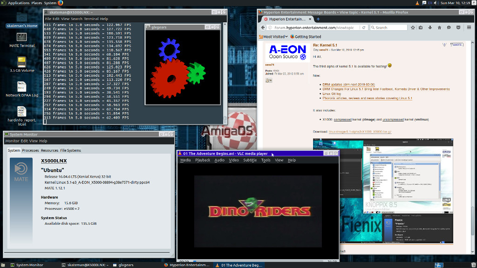Open Firefox hamburger menu
This screenshot has height=268, width=477.
pyautogui.click(x=469, y=27)
